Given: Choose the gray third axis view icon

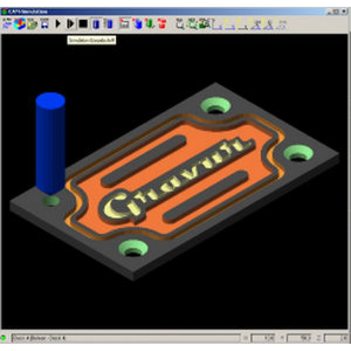Looking at the screenshot, I should click(x=243, y=24).
